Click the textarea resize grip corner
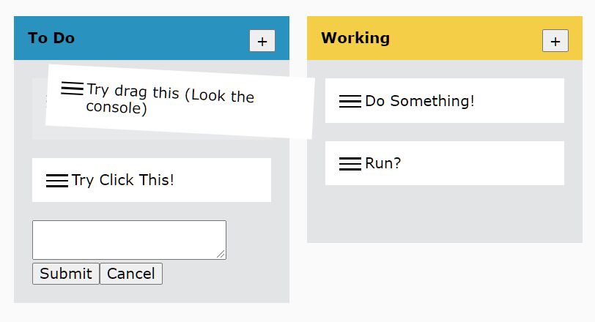Image resolution: width=595 pixels, height=322 pixels. click(x=221, y=255)
